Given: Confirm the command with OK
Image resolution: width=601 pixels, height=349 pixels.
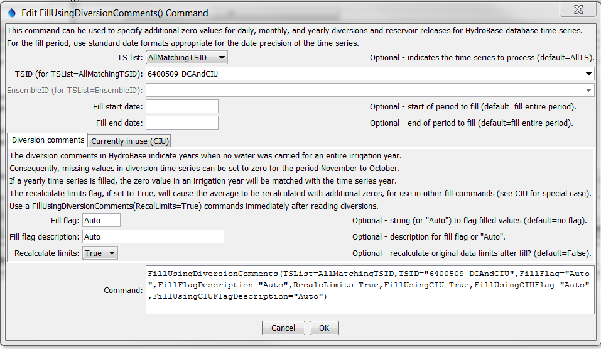Looking at the screenshot, I should 324,328.
